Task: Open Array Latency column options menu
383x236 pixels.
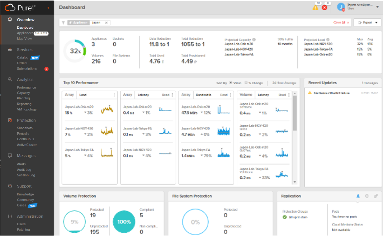Action: click(x=172, y=95)
